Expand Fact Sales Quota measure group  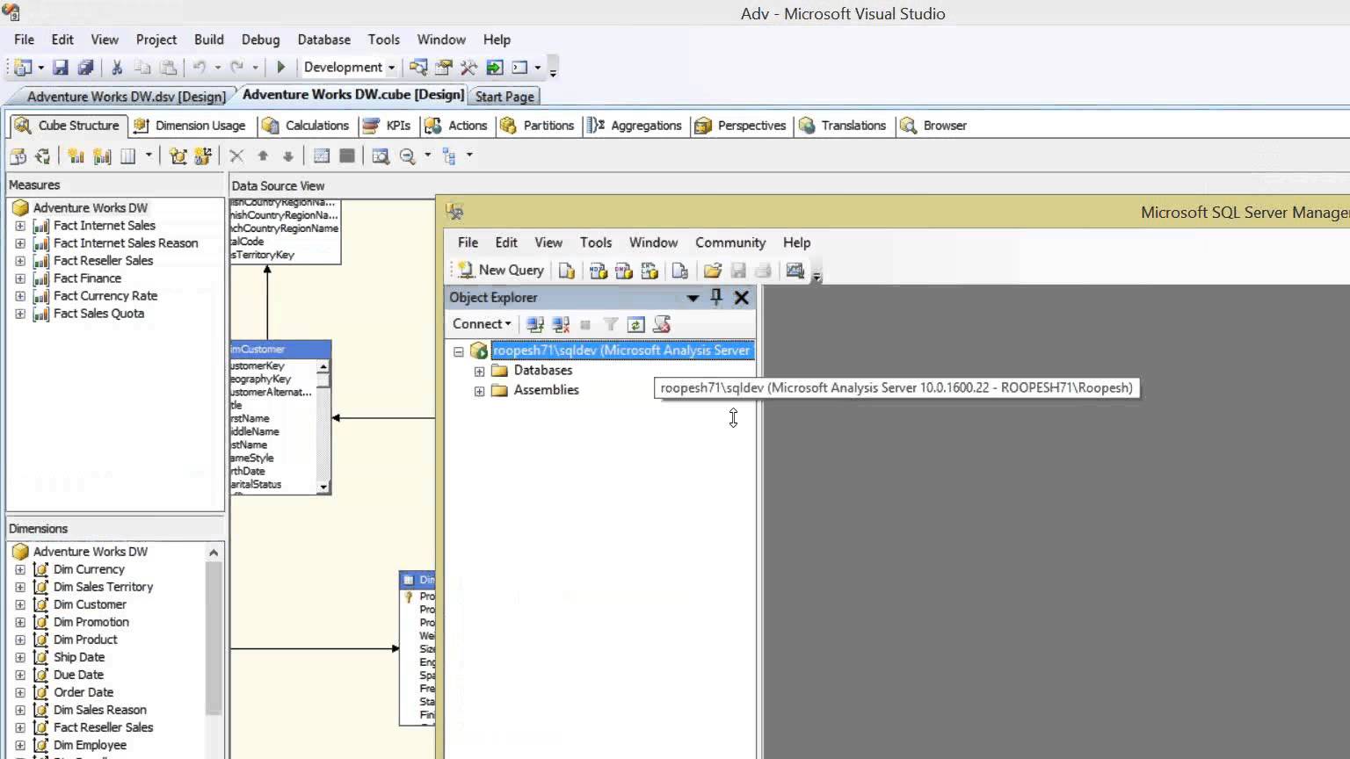tap(20, 314)
